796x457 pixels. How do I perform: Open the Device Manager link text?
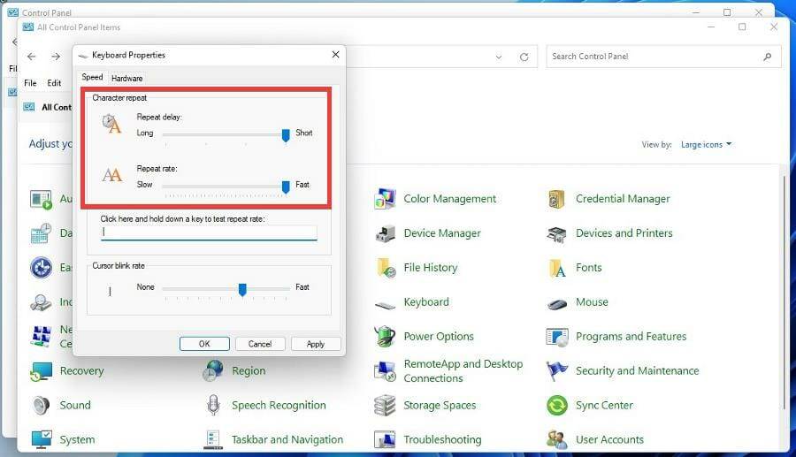point(442,233)
